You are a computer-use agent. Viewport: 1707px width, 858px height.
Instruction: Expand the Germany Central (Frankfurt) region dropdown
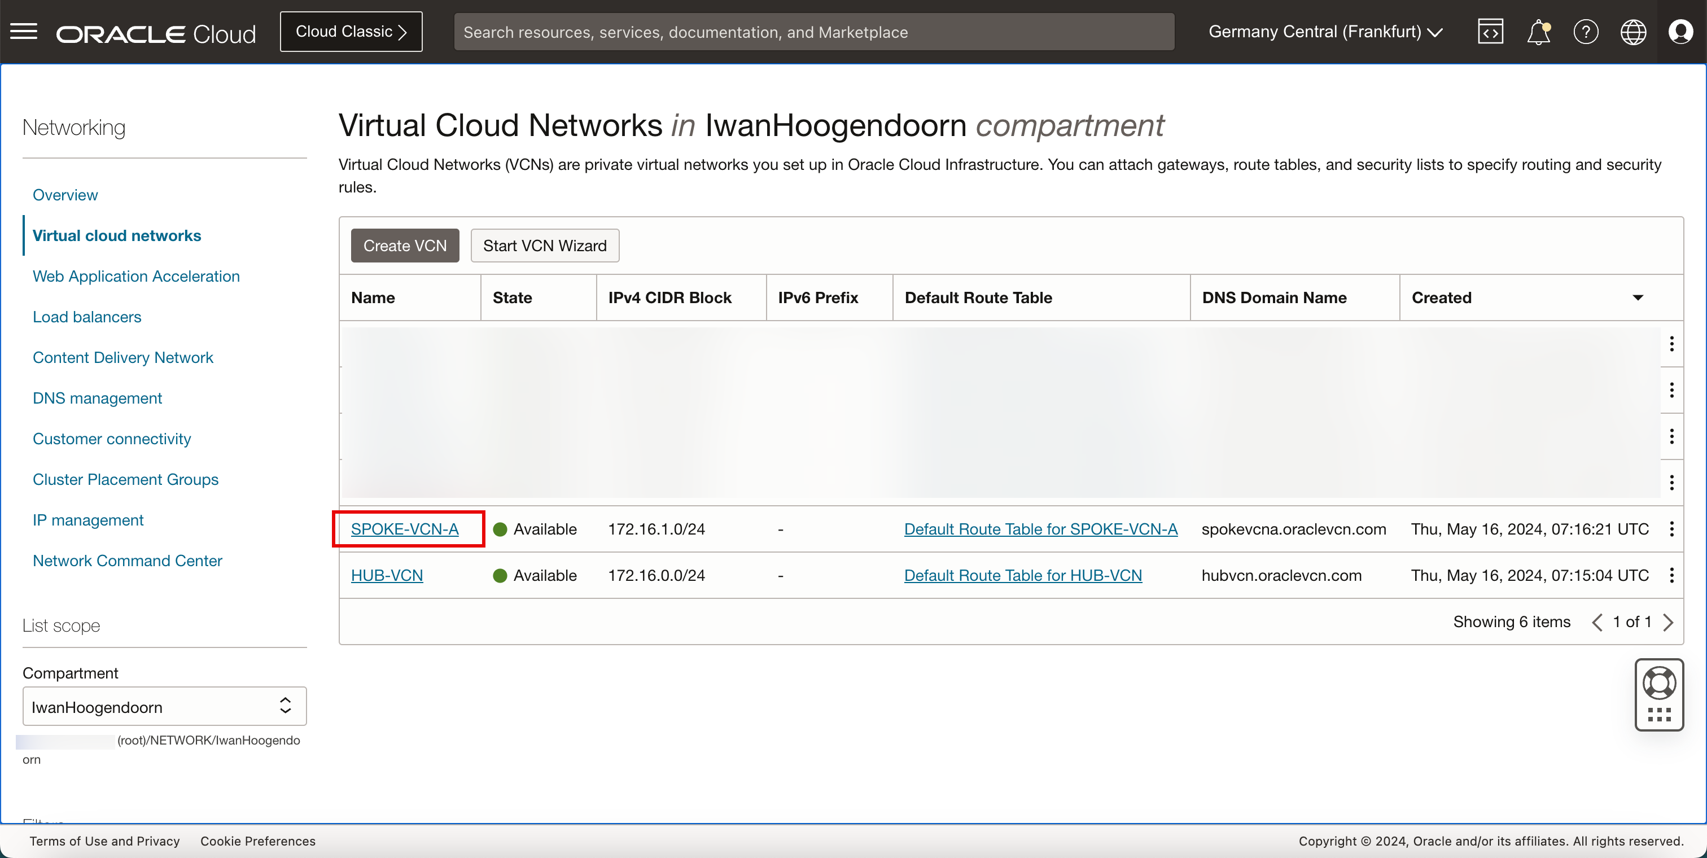coord(1325,32)
